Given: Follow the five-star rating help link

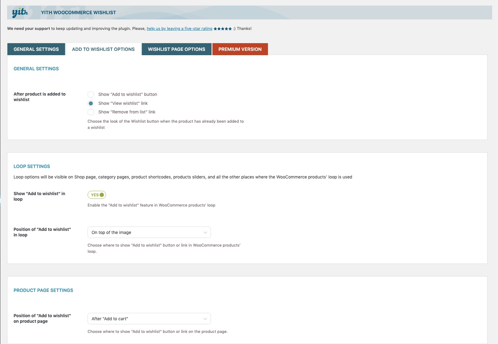Looking at the screenshot, I should (x=179, y=29).
